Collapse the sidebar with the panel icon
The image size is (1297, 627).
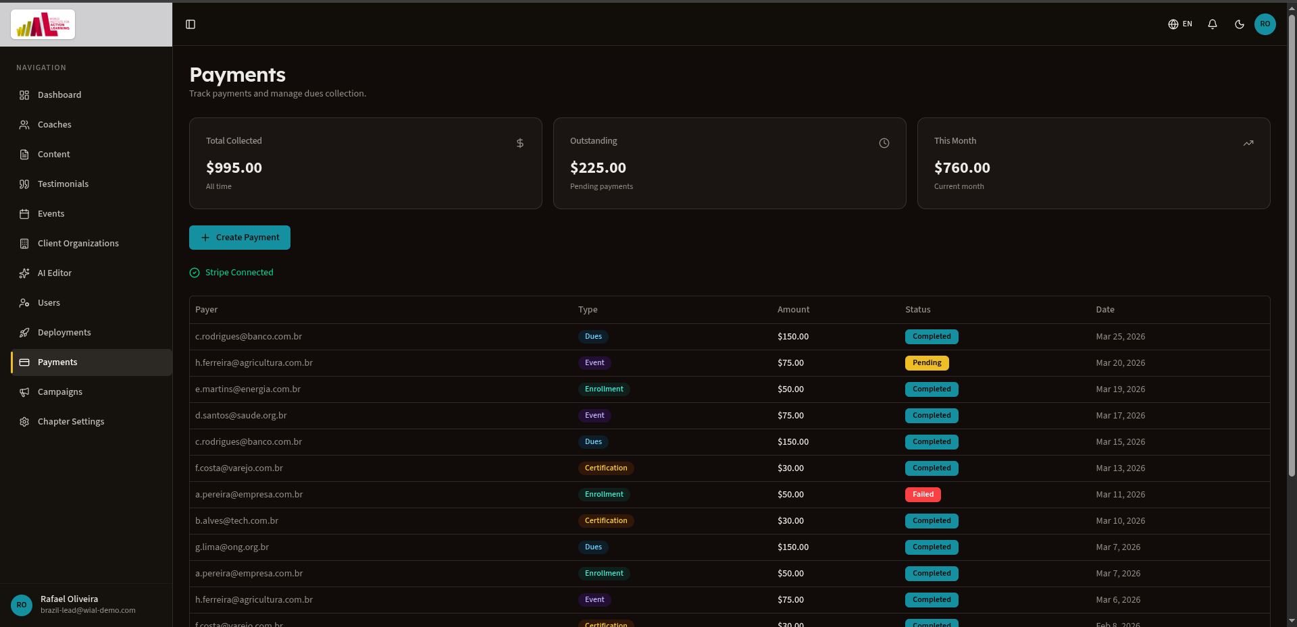190,24
